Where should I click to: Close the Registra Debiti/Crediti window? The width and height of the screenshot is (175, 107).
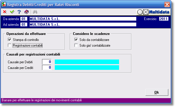(x=167, y=5)
